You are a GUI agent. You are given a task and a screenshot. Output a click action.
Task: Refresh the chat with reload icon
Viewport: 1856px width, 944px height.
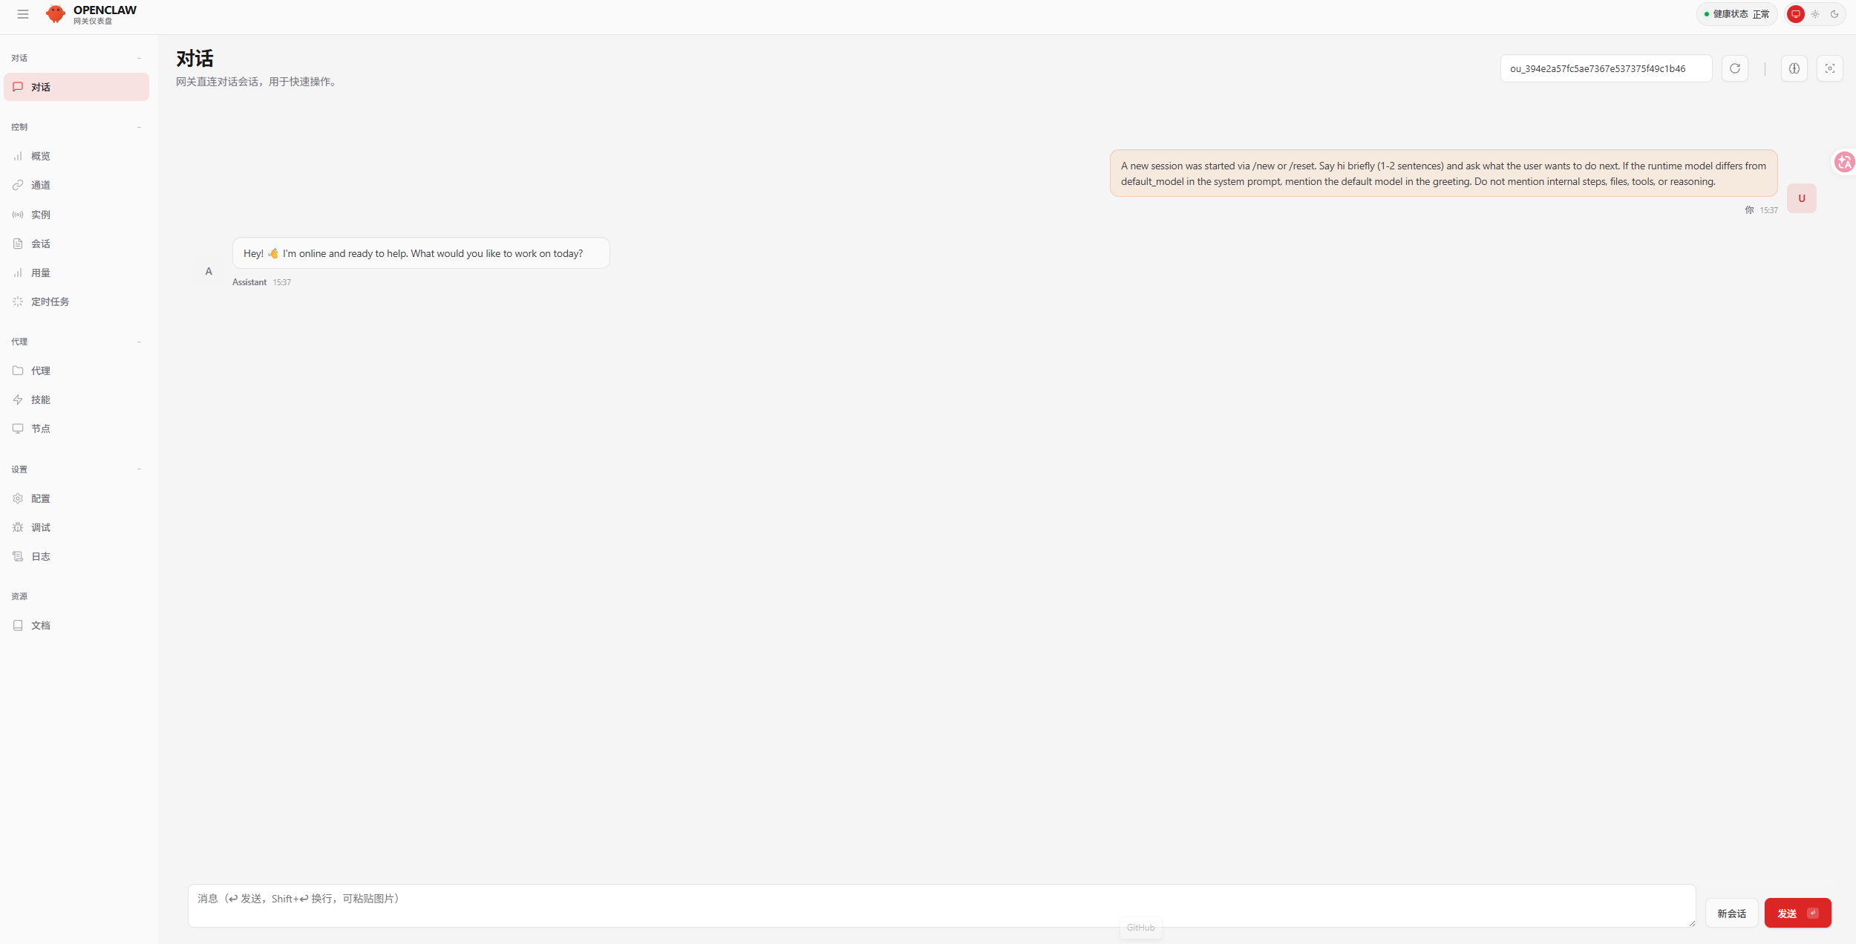[1735, 68]
